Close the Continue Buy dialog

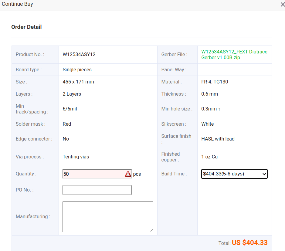pyautogui.click(x=282, y=5)
